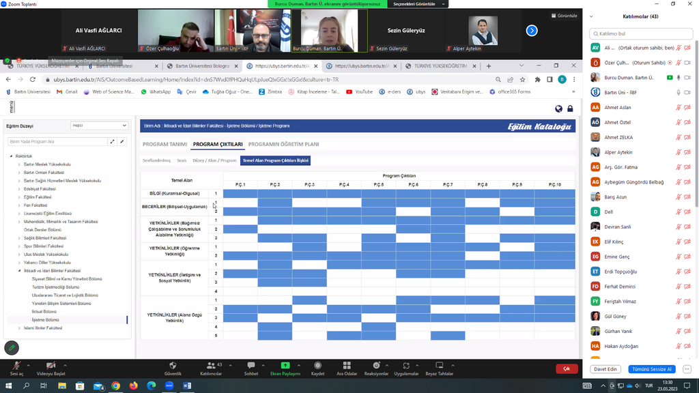Click the Kaydet record icon

point(317,366)
